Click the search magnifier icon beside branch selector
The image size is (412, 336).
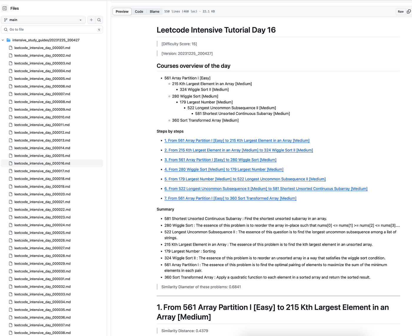pos(99,20)
